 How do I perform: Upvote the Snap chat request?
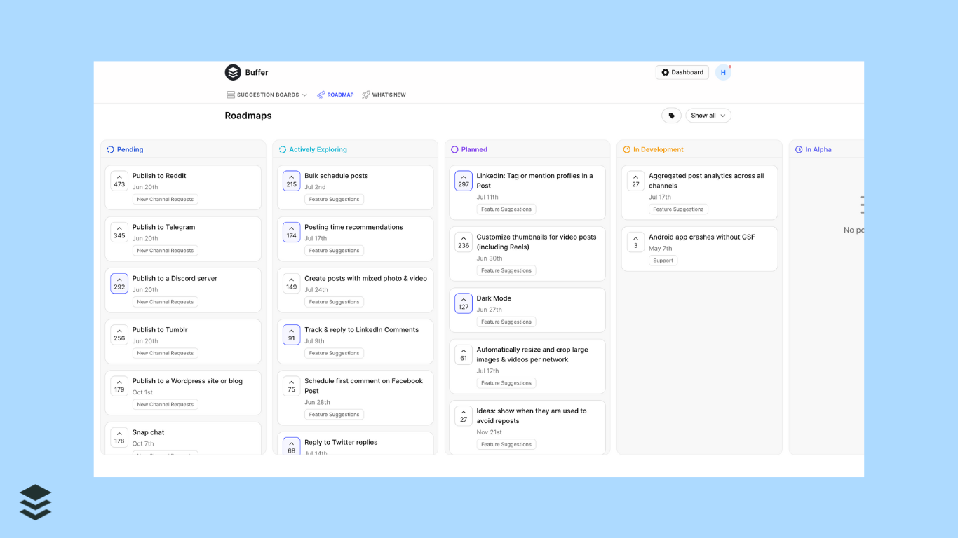[119, 437]
